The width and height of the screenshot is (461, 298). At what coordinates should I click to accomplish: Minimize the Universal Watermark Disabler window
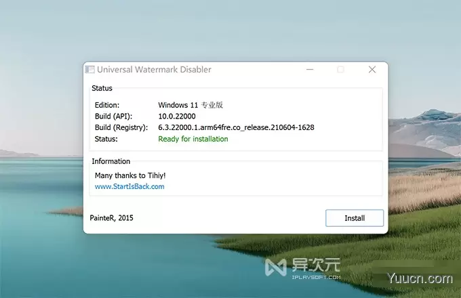click(x=310, y=70)
